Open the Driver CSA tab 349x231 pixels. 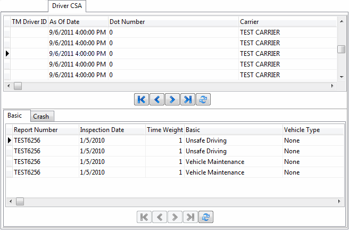(x=67, y=6)
